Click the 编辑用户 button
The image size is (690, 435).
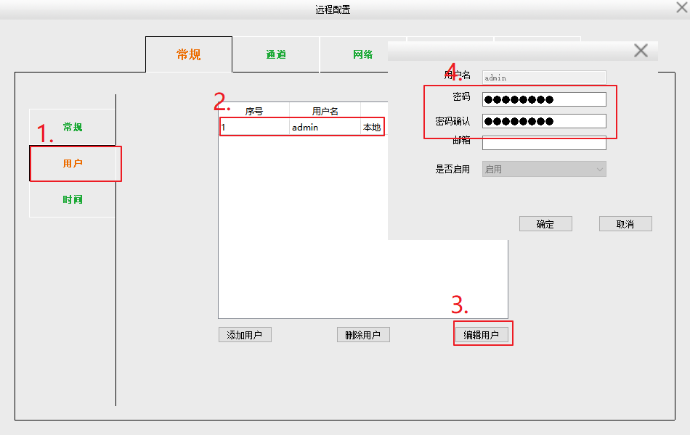pyautogui.click(x=482, y=335)
